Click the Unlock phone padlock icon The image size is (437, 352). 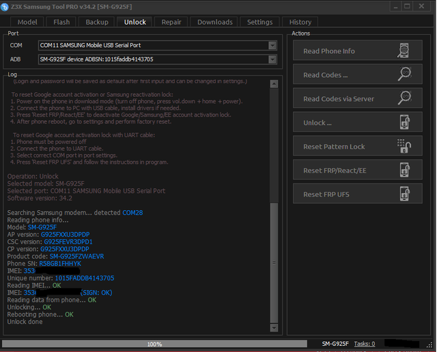405,122
